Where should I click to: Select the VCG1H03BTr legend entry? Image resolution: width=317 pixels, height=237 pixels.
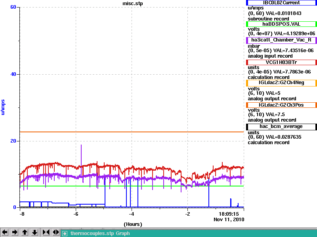click(x=281, y=62)
